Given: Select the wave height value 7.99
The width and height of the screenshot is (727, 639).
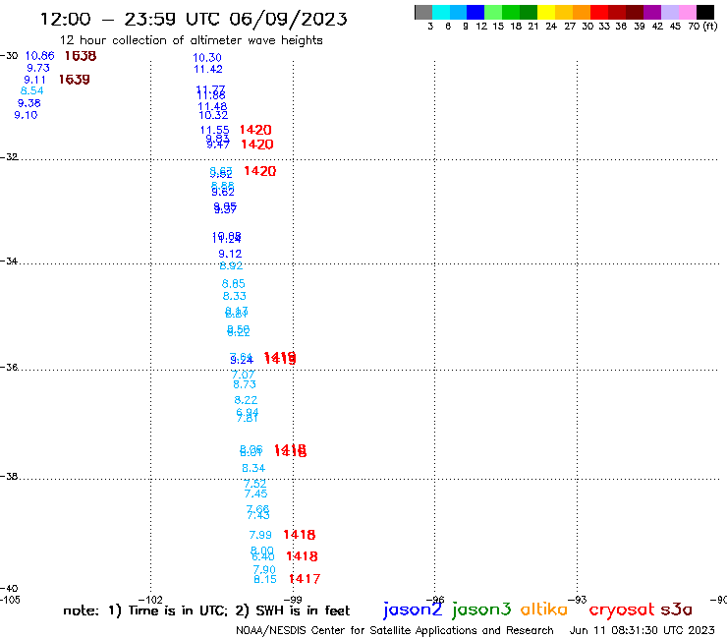Looking at the screenshot, I should [x=260, y=535].
